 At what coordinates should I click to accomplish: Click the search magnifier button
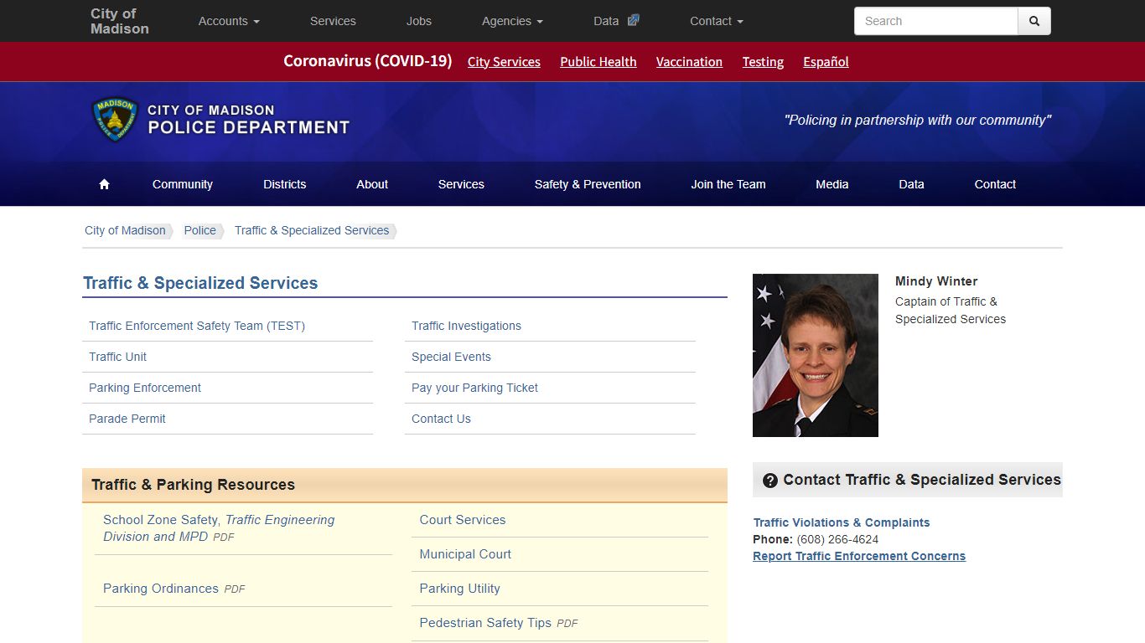tap(1034, 21)
